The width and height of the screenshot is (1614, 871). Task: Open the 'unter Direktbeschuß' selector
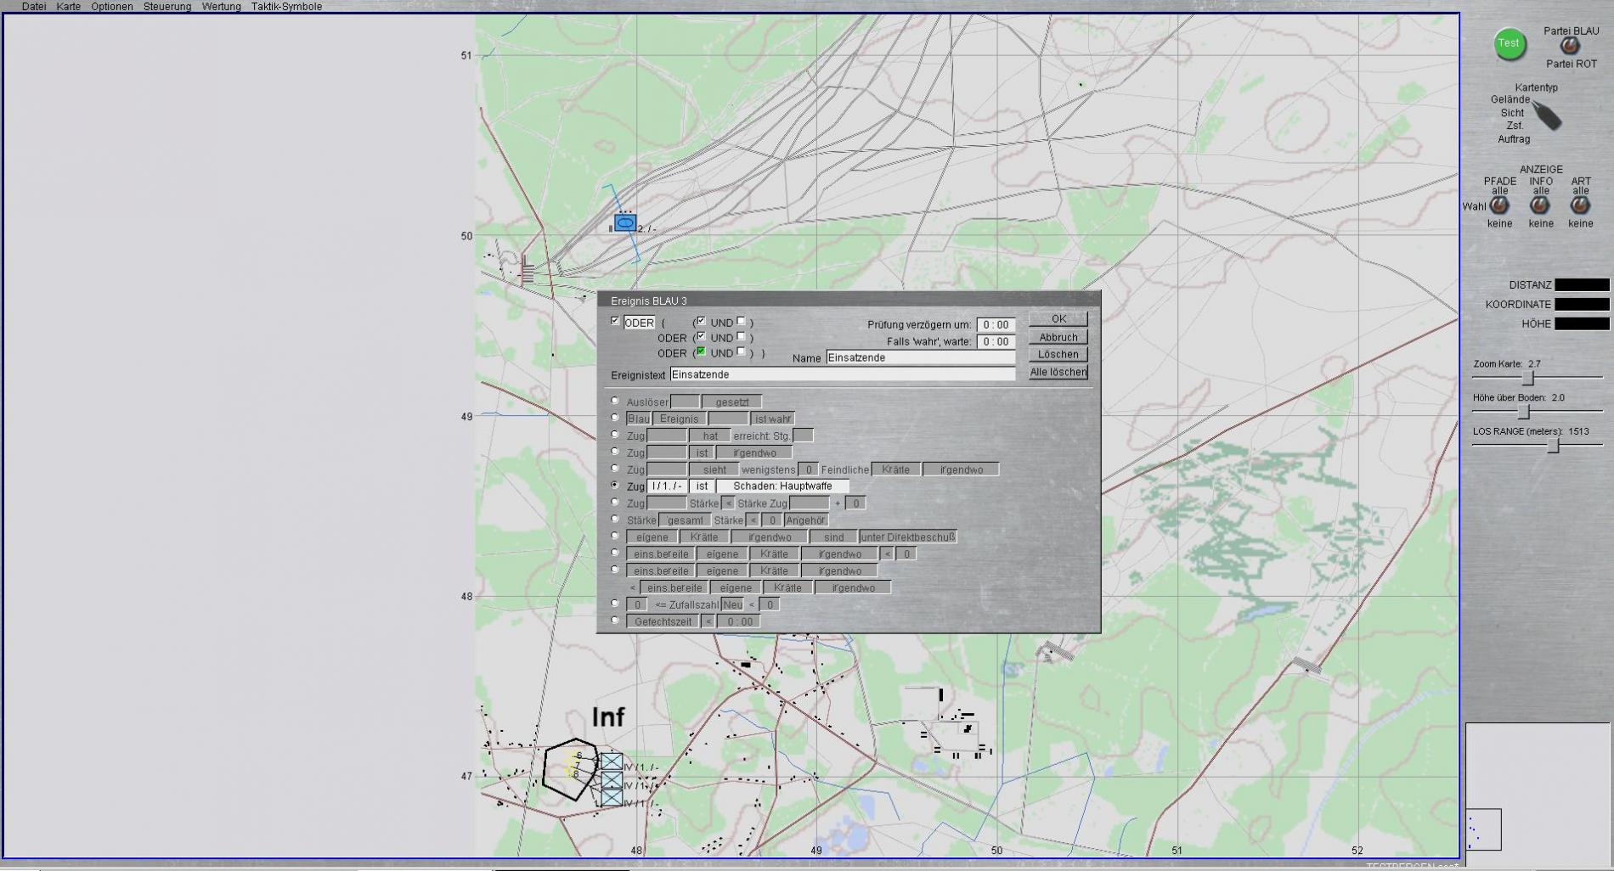908,537
